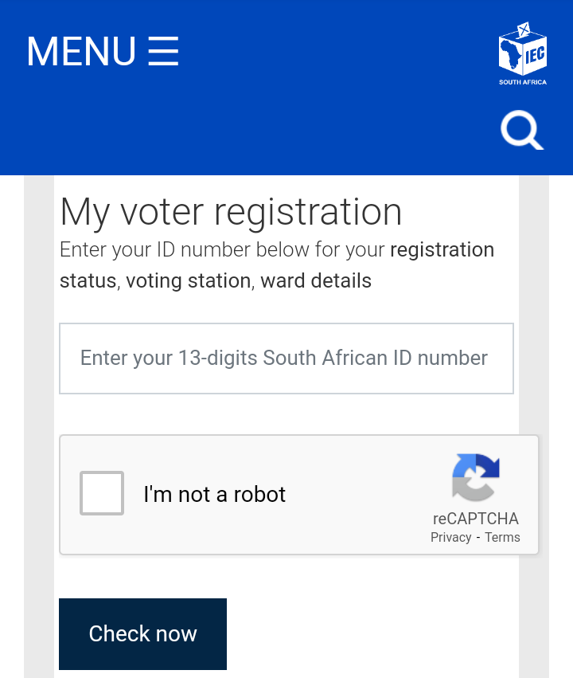Click the IEC ballot box logo

point(522,49)
